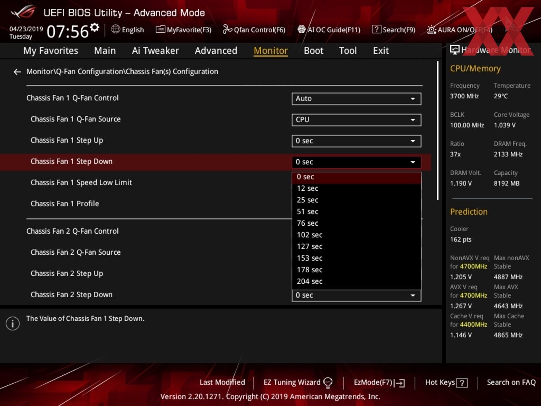
Task: Click the AI OC Guide icon
Action: (x=302, y=29)
